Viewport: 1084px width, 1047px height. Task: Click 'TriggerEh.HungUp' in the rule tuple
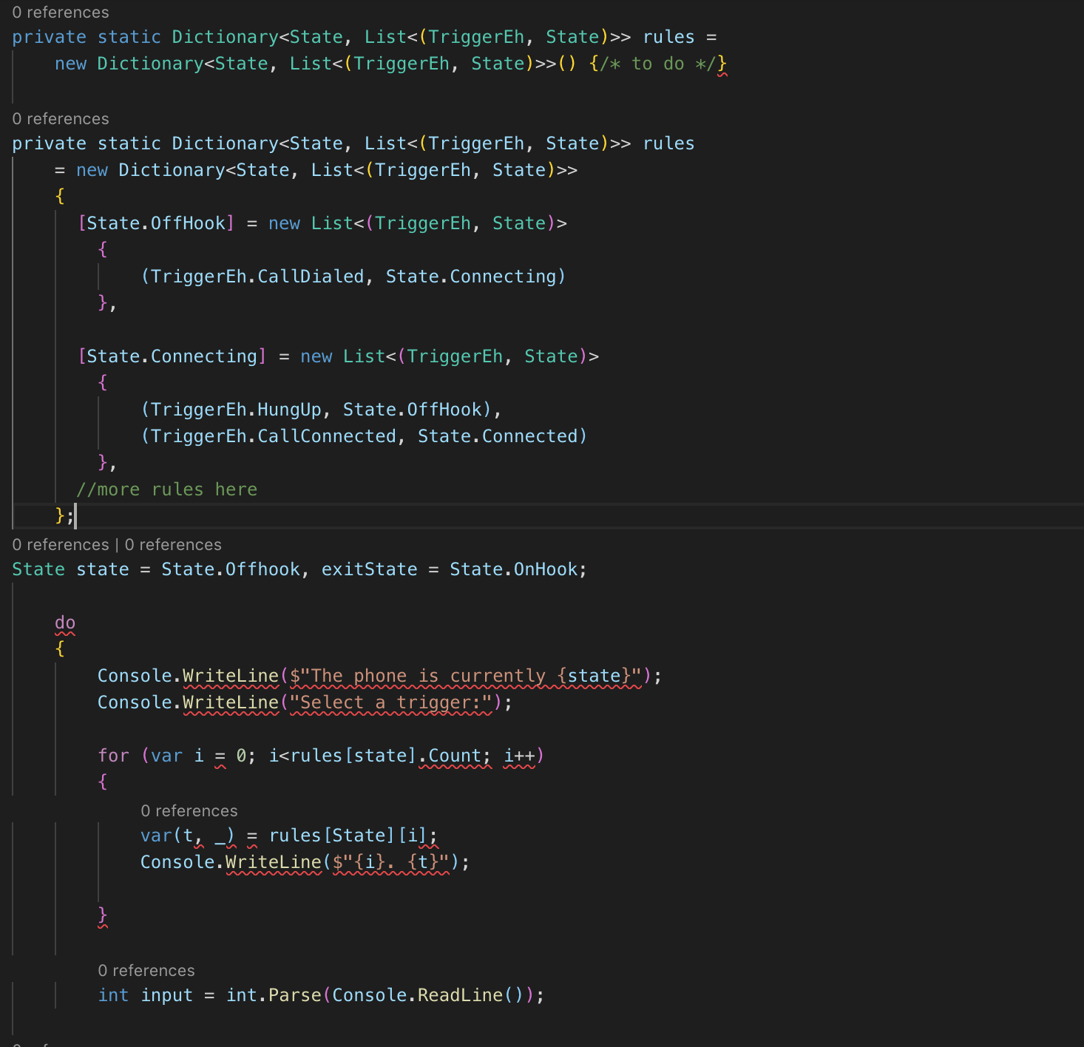(x=236, y=410)
